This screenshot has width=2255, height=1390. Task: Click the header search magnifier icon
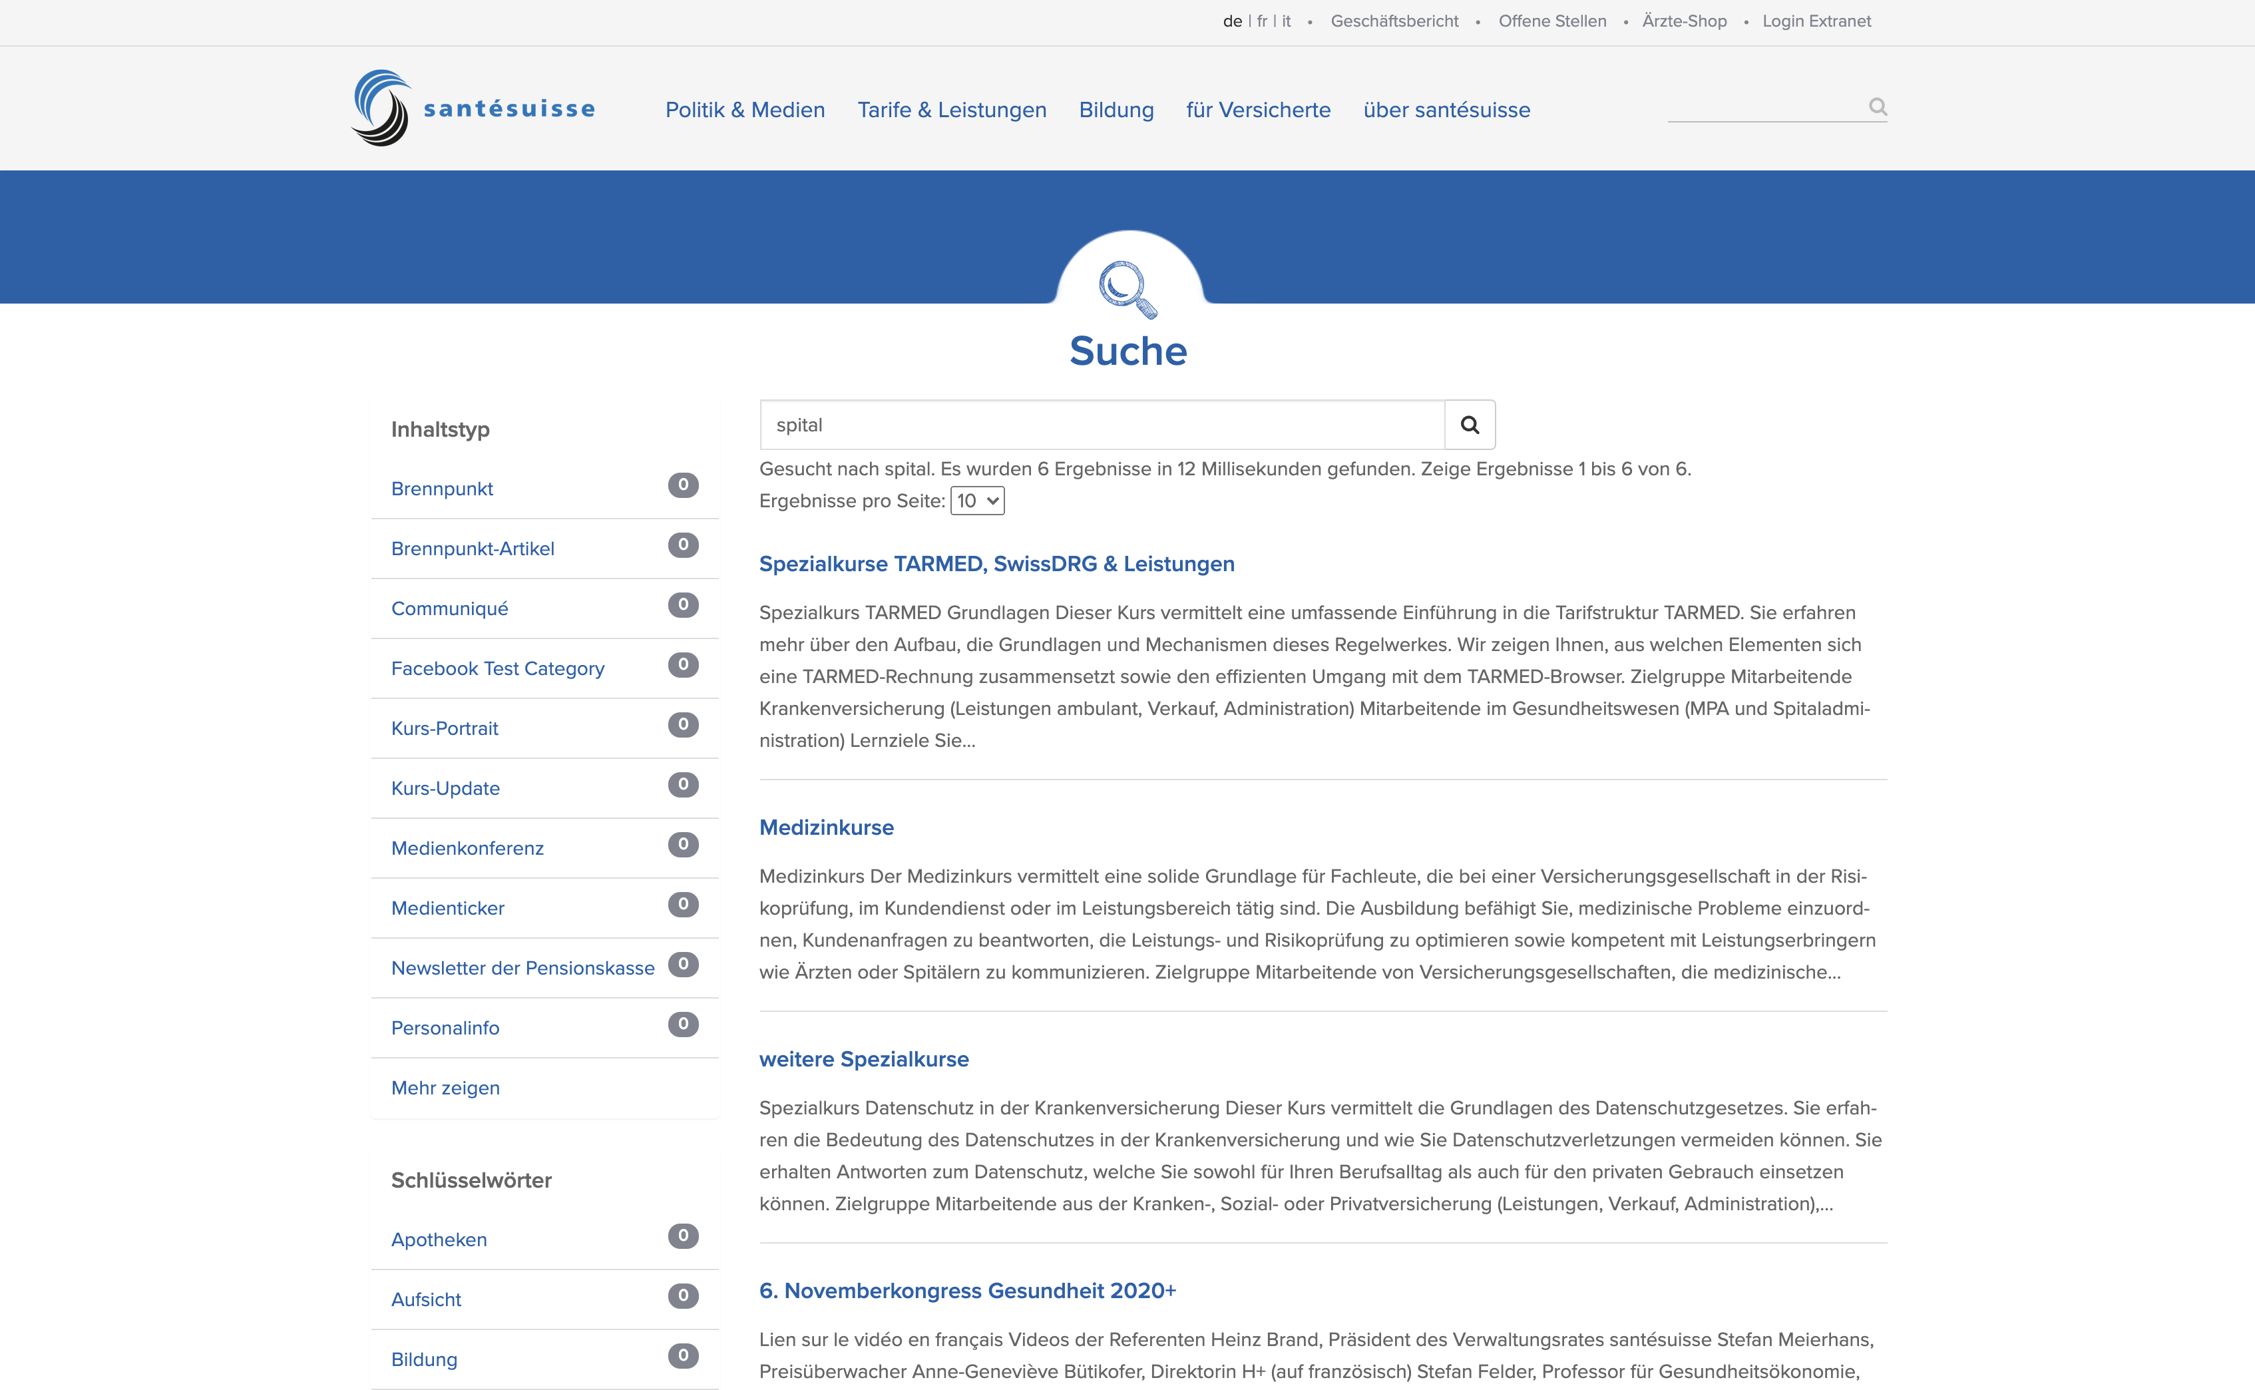1878,107
